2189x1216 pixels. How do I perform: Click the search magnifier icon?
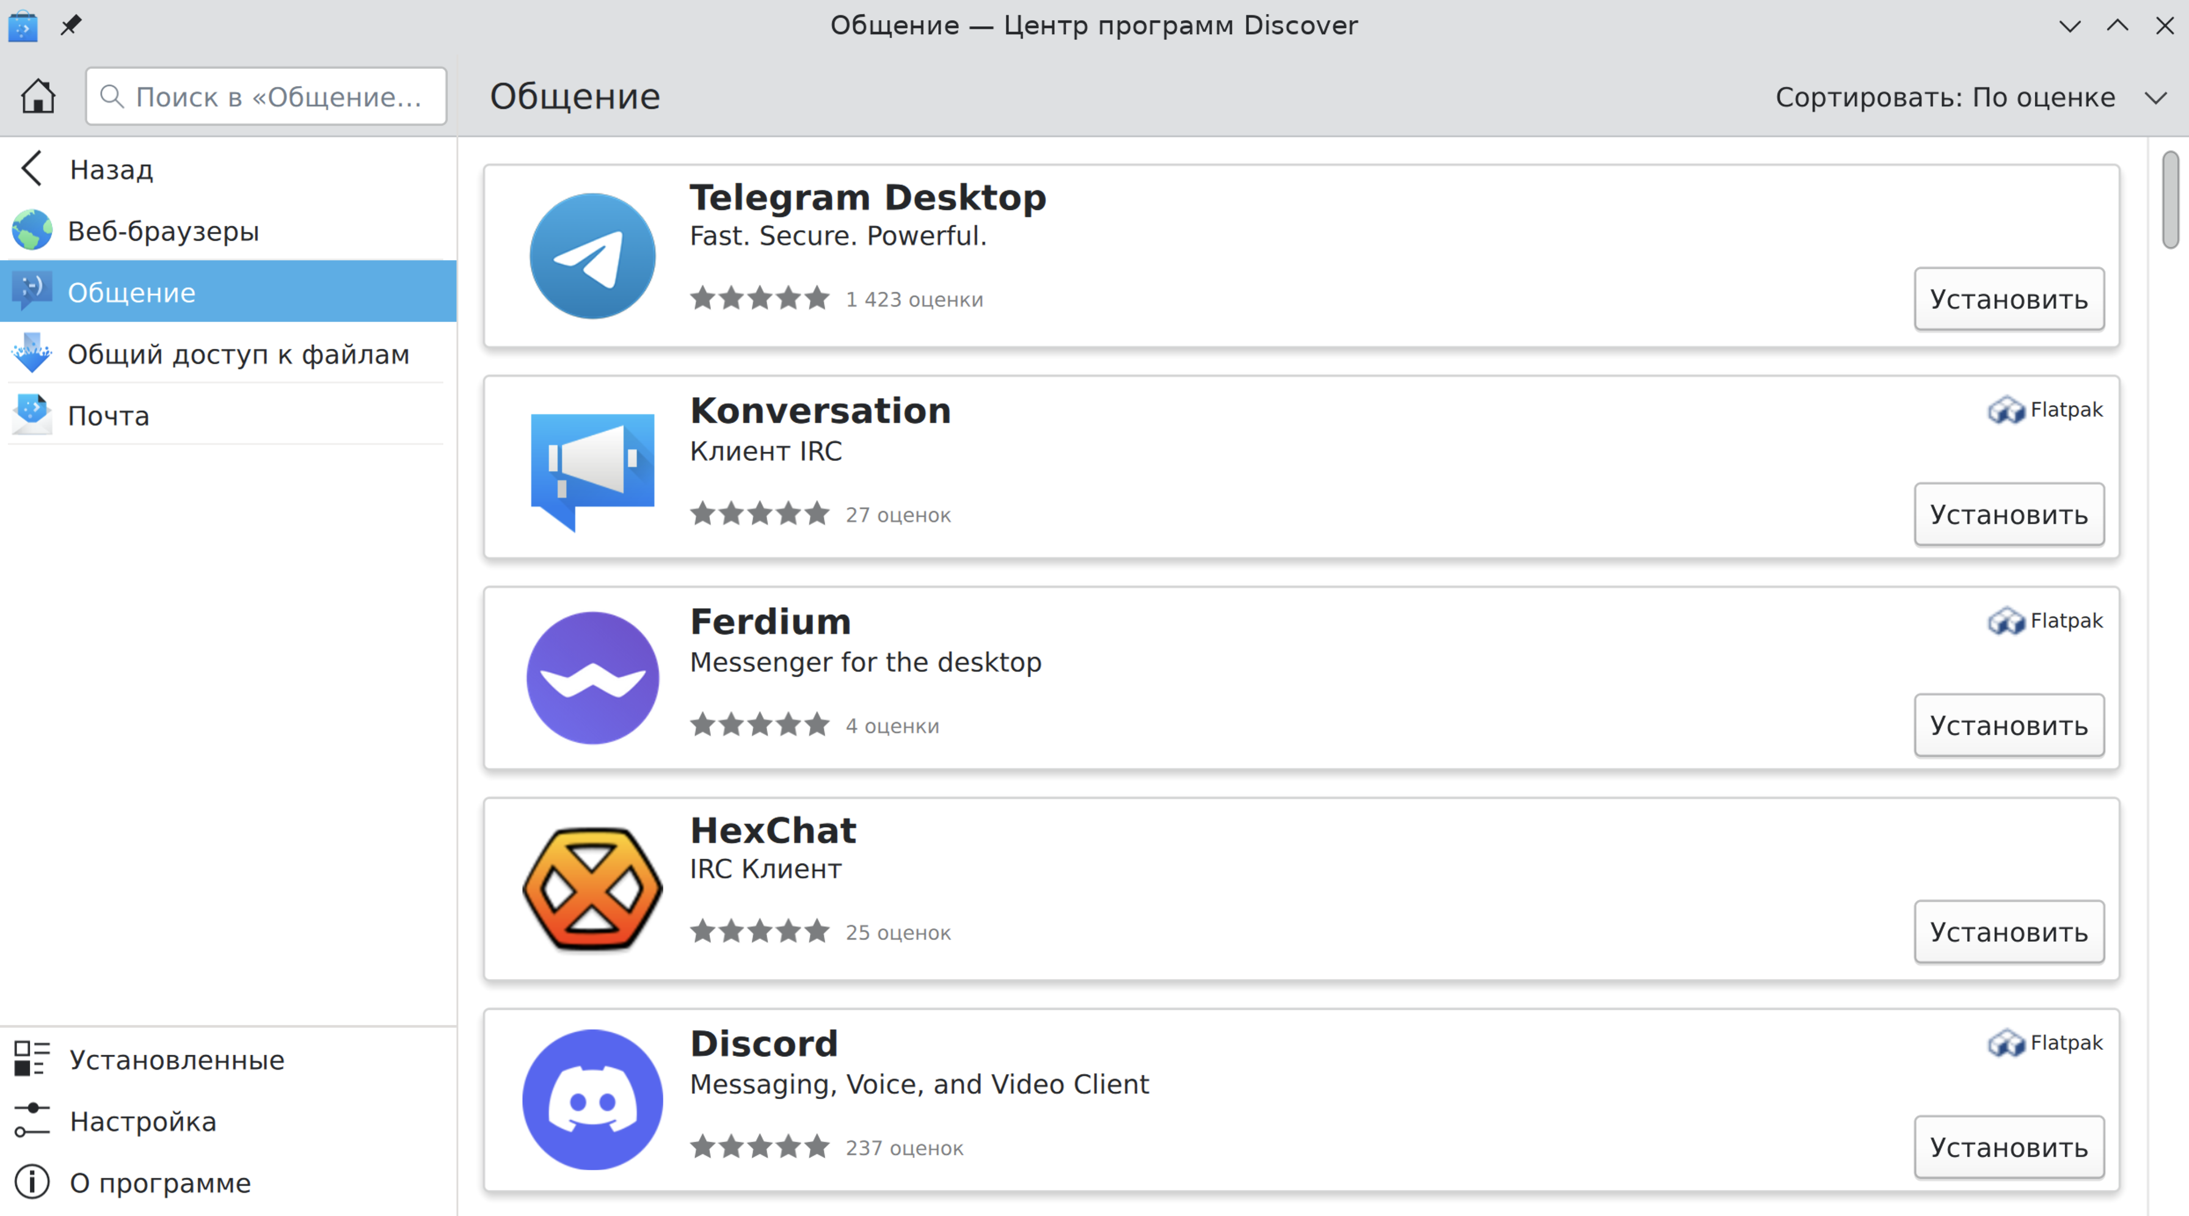coord(112,96)
